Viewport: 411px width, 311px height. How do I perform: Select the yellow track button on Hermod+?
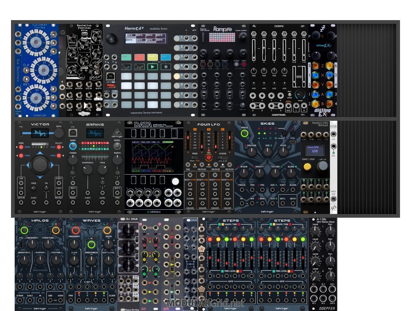pyautogui.click(x=152, y=57)
